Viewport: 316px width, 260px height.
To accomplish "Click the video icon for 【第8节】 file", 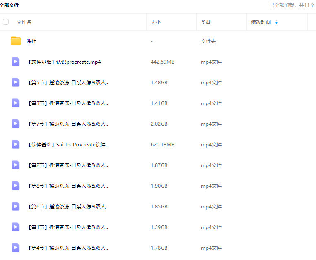I will coord(16,186).
